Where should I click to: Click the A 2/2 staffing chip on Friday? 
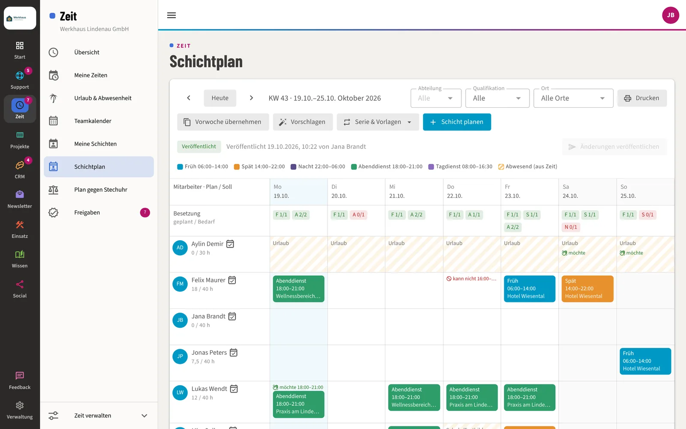pos(513,227)
